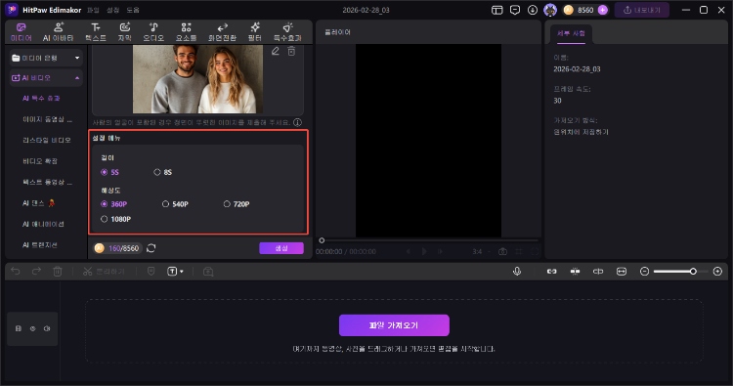Click the marker shield icon in timeline toolbar
Image resolution: width=733 pixels, height=386 pixels.
[151, 271]
